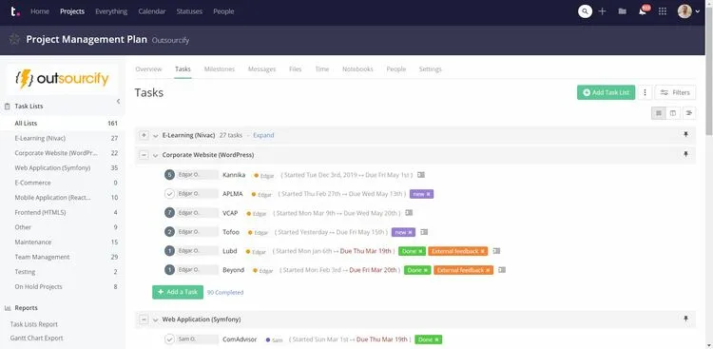The width and height of the screenshot is (713, 349).
Task: Click the Expand link on E-Learning list
Action: tap(263, 135)
